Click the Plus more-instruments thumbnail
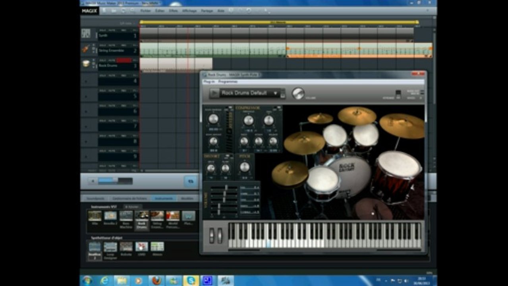Viewport: 508px width, 286px height. 189,218
